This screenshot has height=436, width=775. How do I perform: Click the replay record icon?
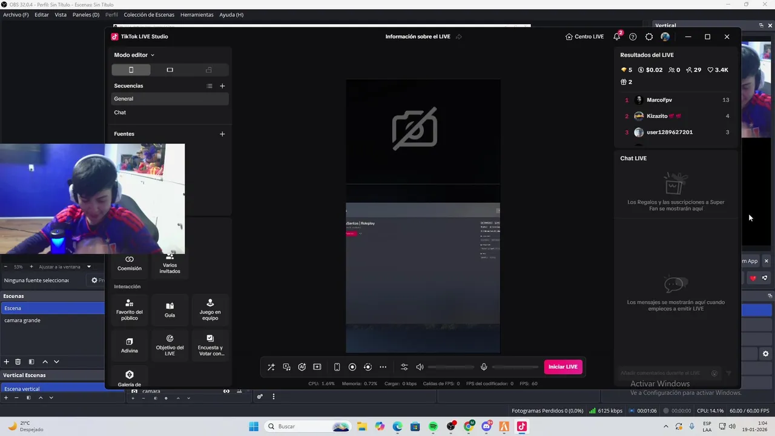coord(368,367)
